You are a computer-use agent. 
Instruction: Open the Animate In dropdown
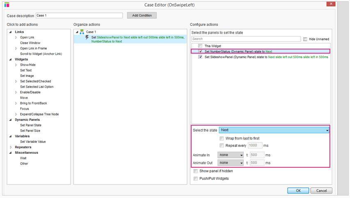tap(231, 155)
